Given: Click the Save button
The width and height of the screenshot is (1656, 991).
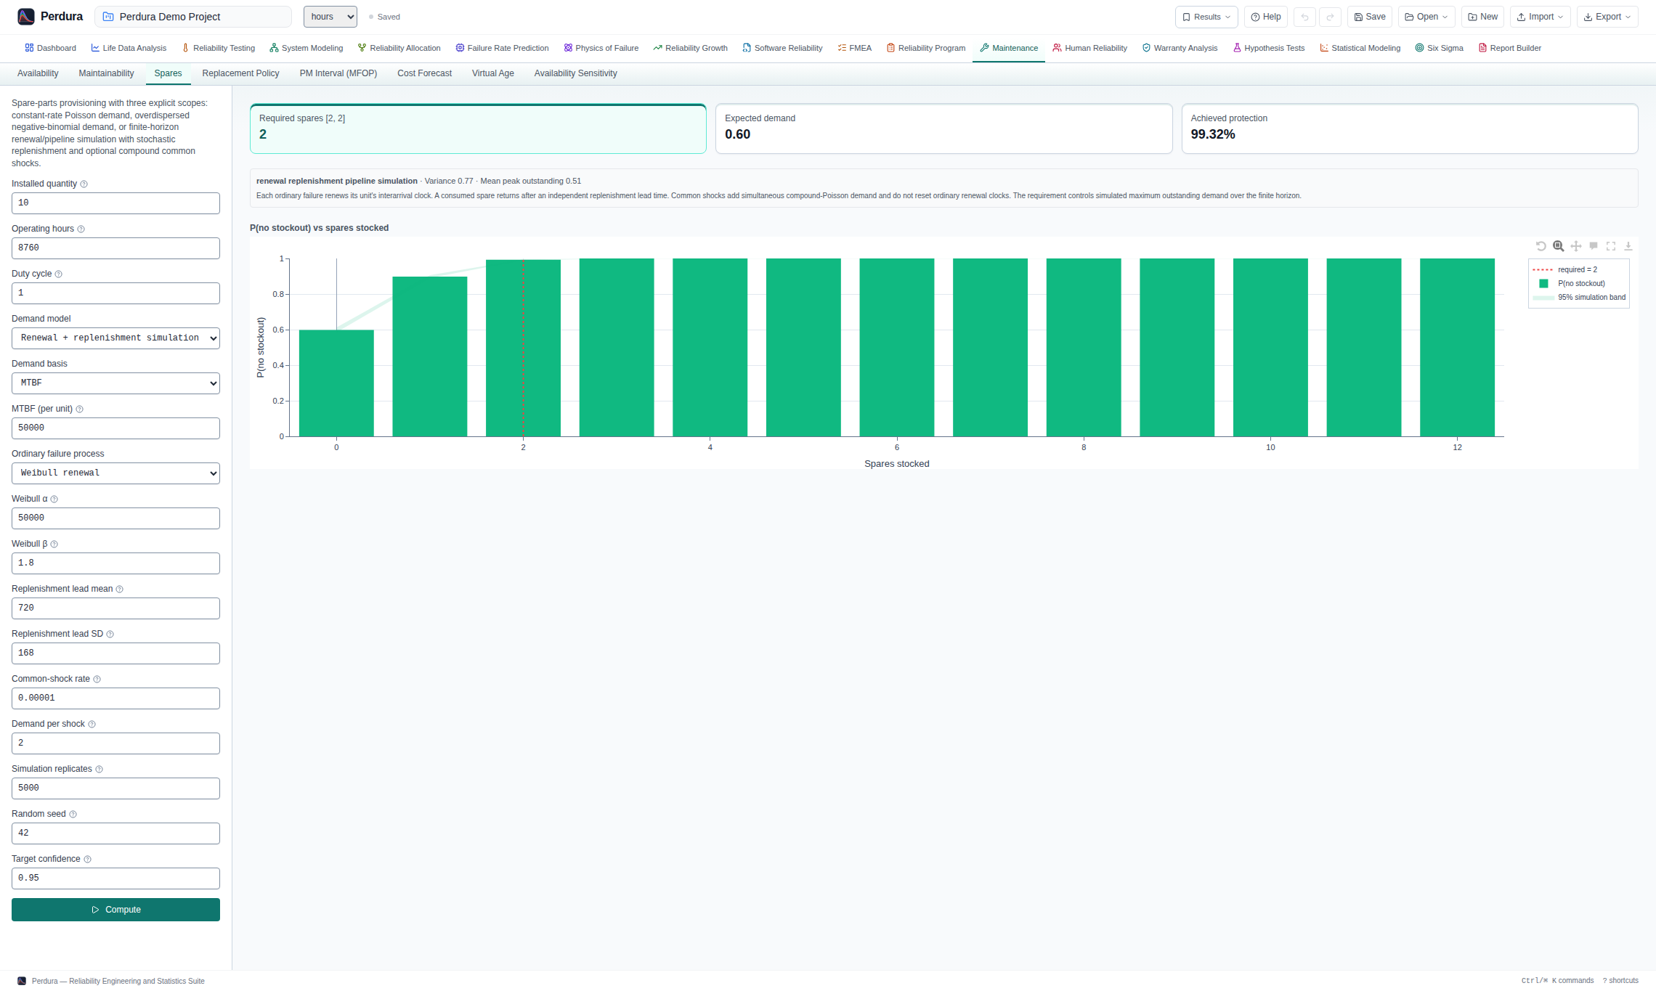Looking at the screenshot, I should point(1370,17).
